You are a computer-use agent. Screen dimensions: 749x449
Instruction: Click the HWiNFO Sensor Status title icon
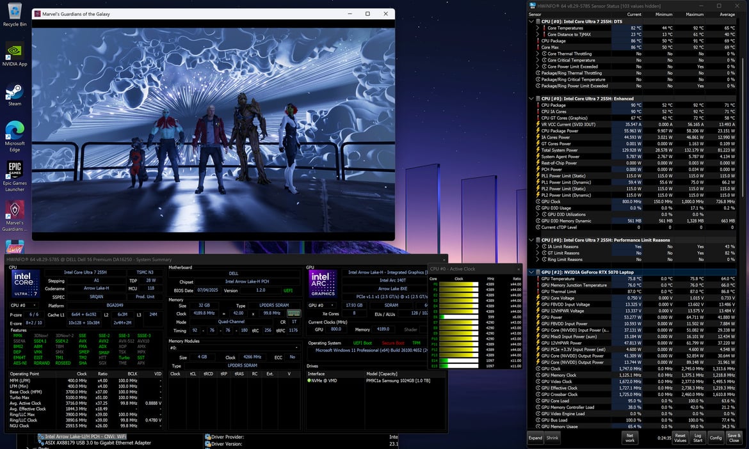click(x=533, y=6)
